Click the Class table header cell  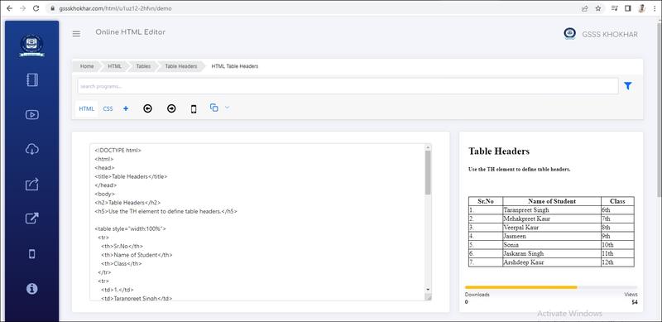tap(617, 202)
